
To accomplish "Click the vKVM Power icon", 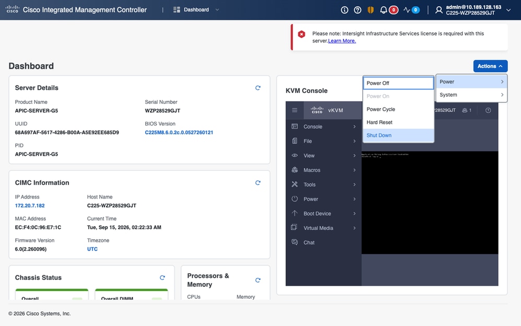I will click(294, 199).
